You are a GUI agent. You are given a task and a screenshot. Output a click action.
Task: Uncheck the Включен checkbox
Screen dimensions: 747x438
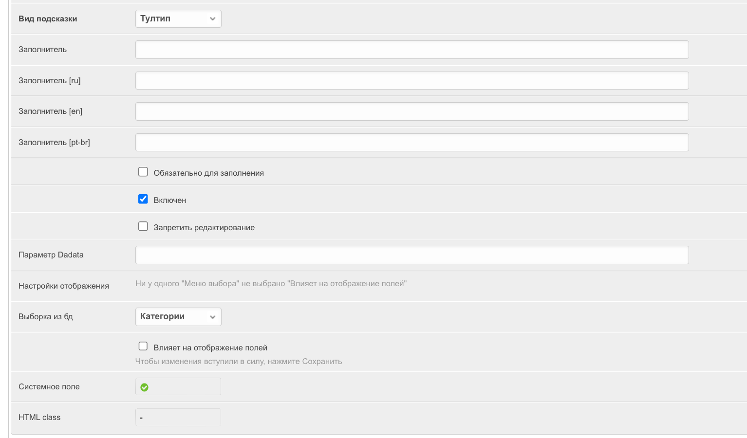[143, 199]
